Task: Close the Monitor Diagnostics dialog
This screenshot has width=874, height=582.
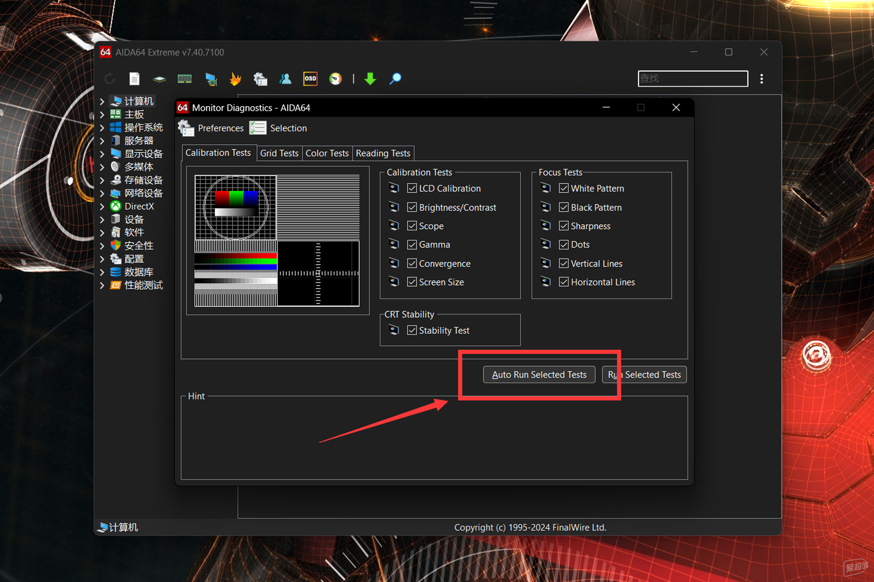Action: [676, 108]
